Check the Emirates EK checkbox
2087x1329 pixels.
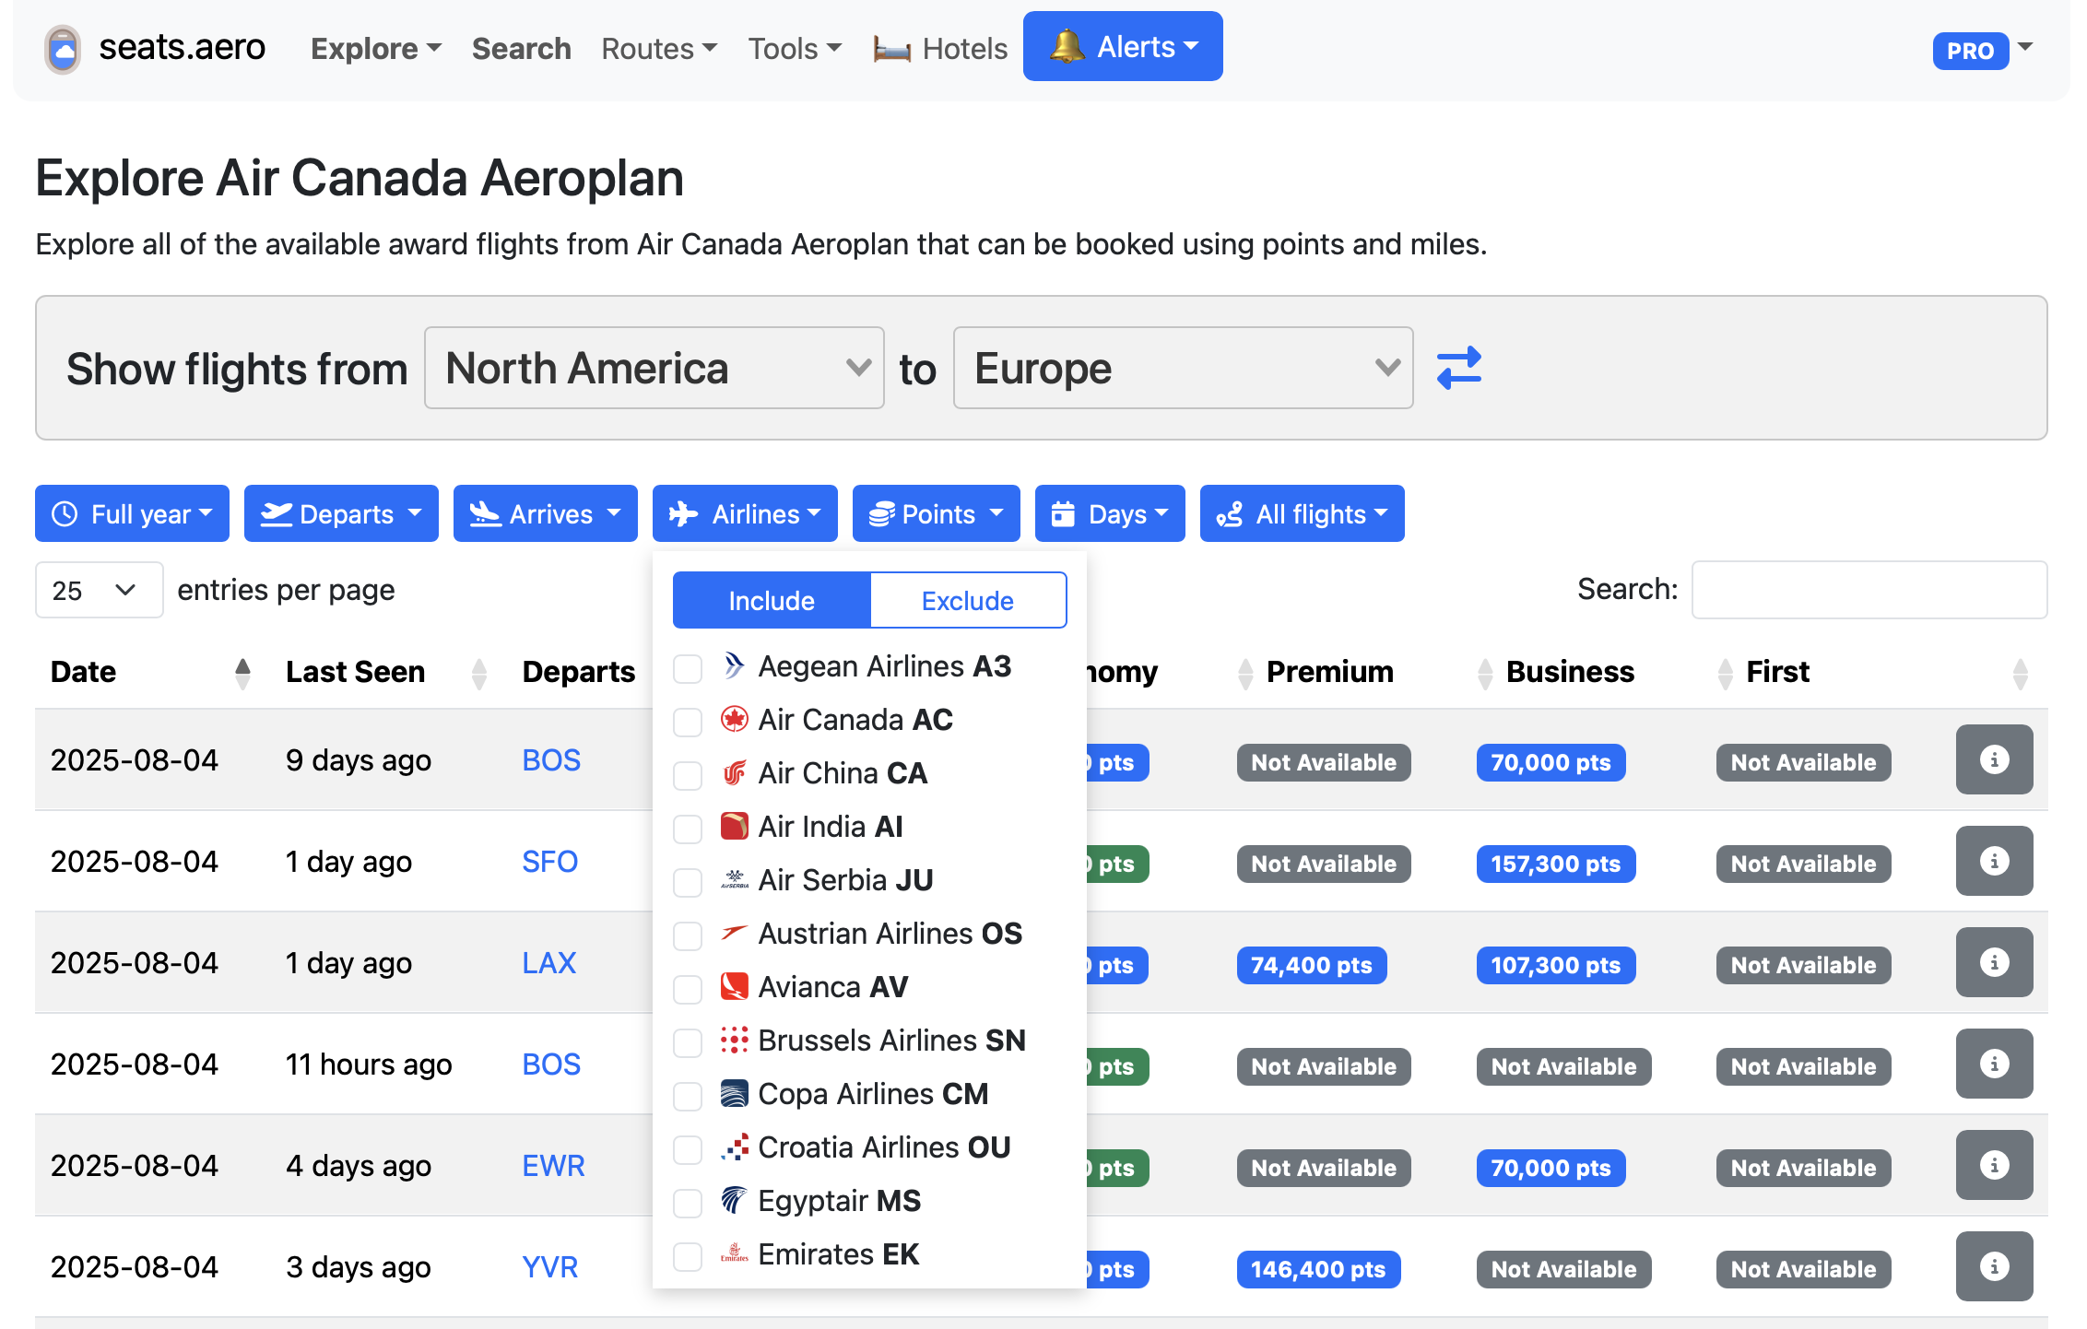(x=688, y=1256)
